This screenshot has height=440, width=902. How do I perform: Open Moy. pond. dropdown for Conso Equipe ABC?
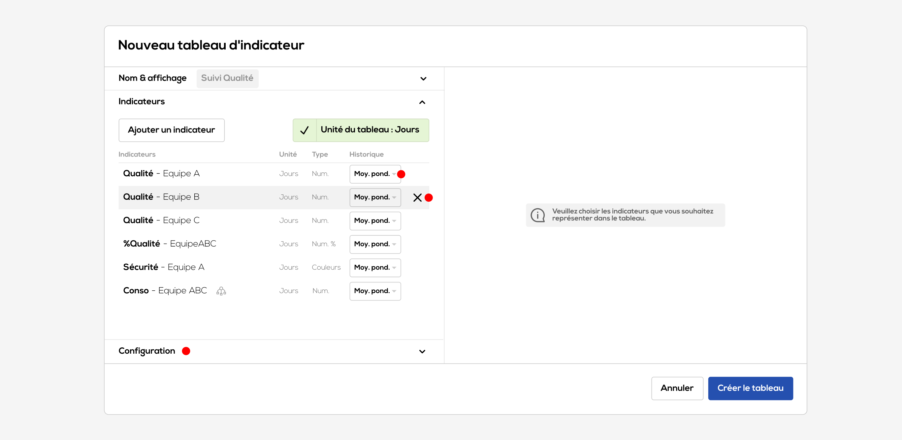pyautogui.click(x=375, y=291)
